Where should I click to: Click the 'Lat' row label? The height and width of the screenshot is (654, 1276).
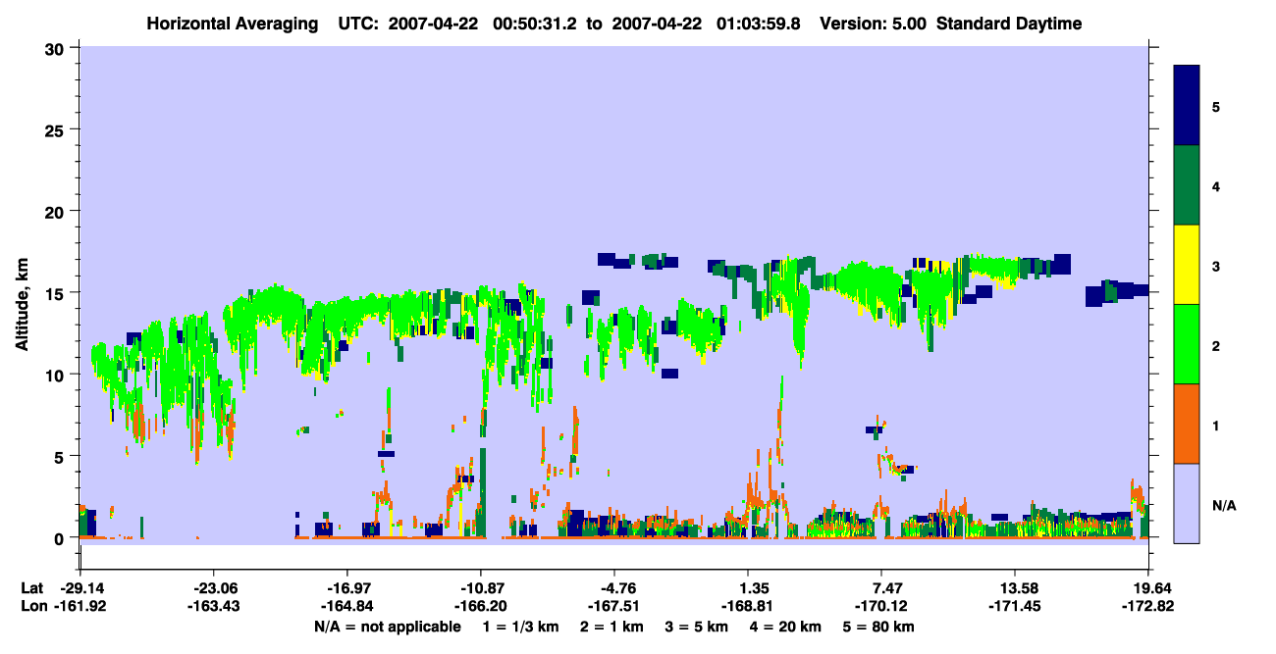click(x=32, y=588)
